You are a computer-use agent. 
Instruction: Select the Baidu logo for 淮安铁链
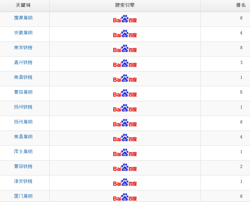click(x=125, y=183)
